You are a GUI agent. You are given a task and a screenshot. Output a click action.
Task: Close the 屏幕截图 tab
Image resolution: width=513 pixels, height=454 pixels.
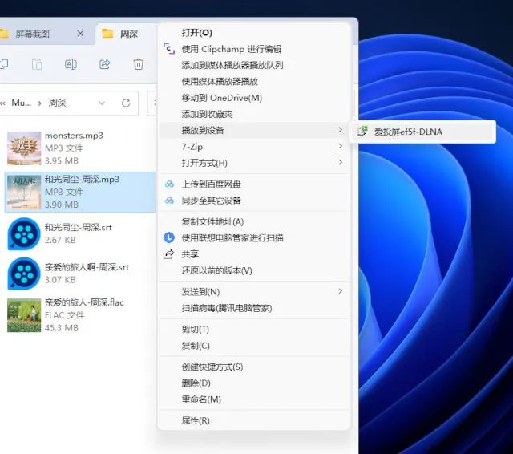[80, 34]
